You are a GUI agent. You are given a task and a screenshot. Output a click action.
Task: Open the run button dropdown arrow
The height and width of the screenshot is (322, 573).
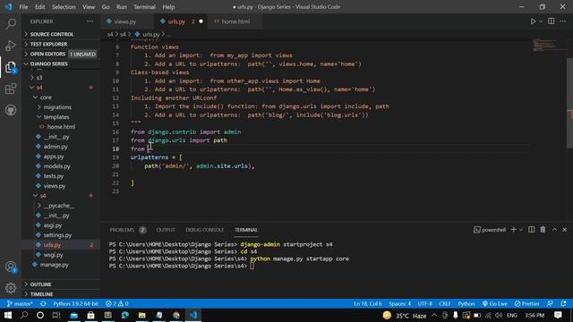pyautogui.click(x=541, y=21)
